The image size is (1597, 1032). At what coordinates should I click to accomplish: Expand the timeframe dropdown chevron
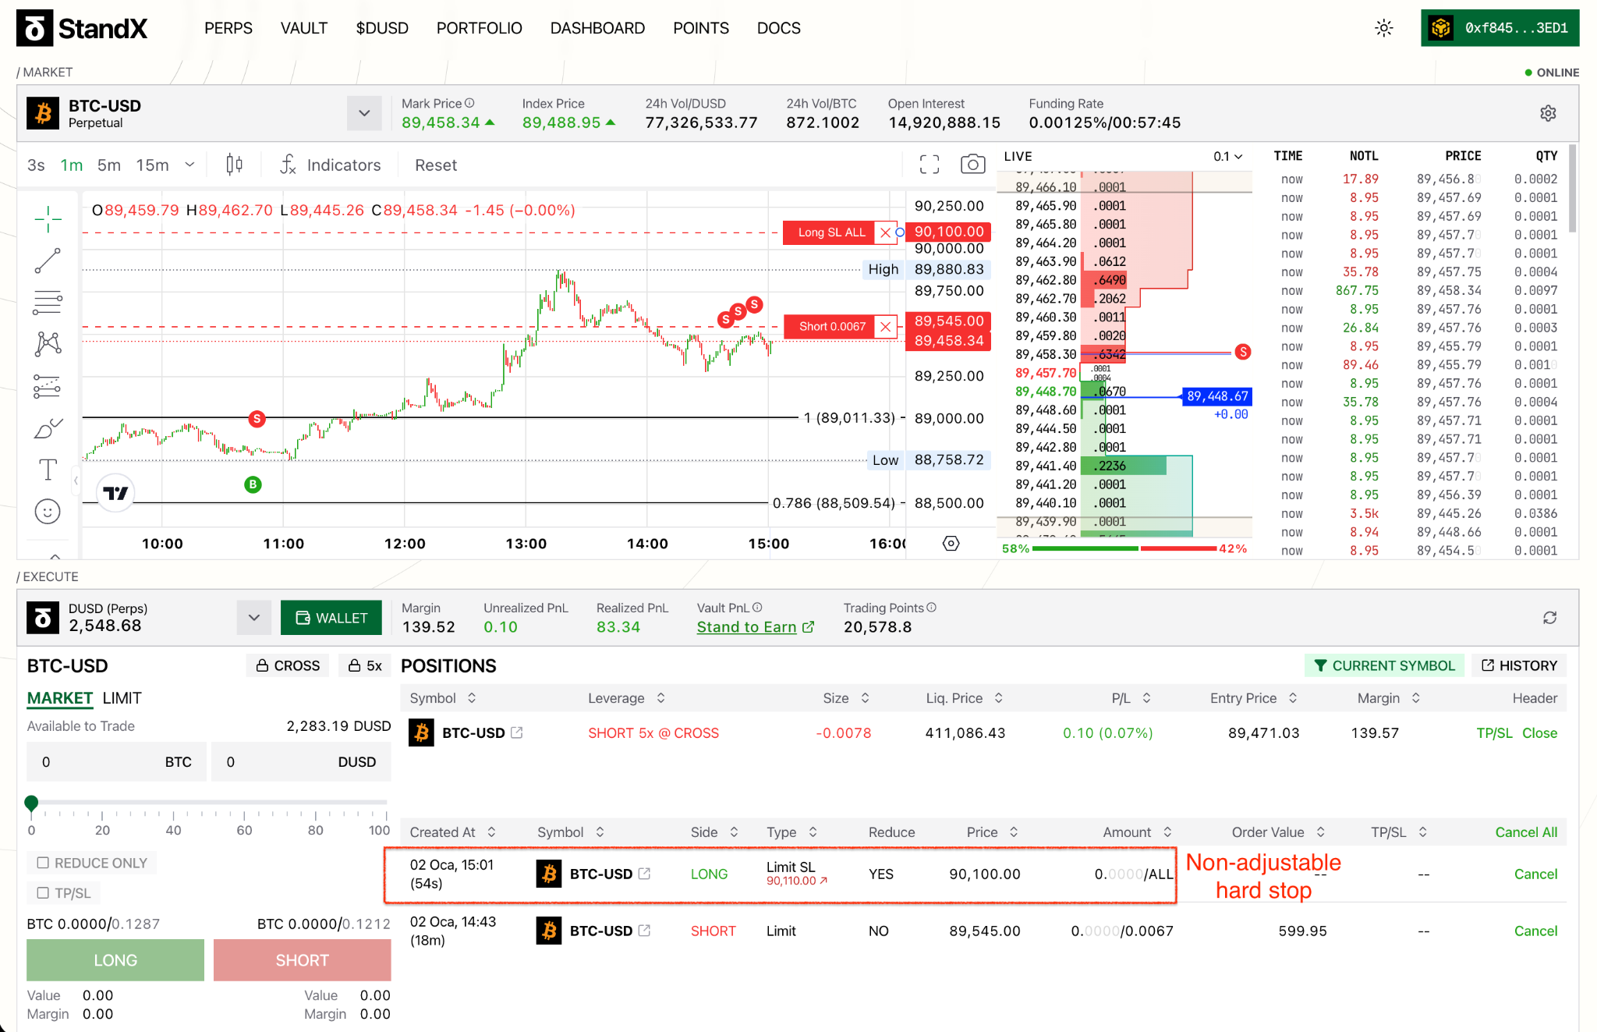pyautogui.click(x=189, y=165)
